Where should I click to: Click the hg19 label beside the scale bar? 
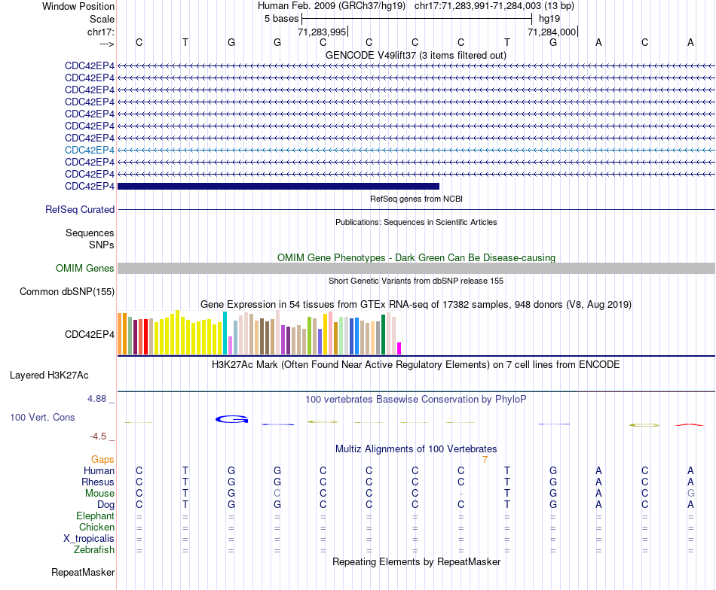tap(549, 19)
